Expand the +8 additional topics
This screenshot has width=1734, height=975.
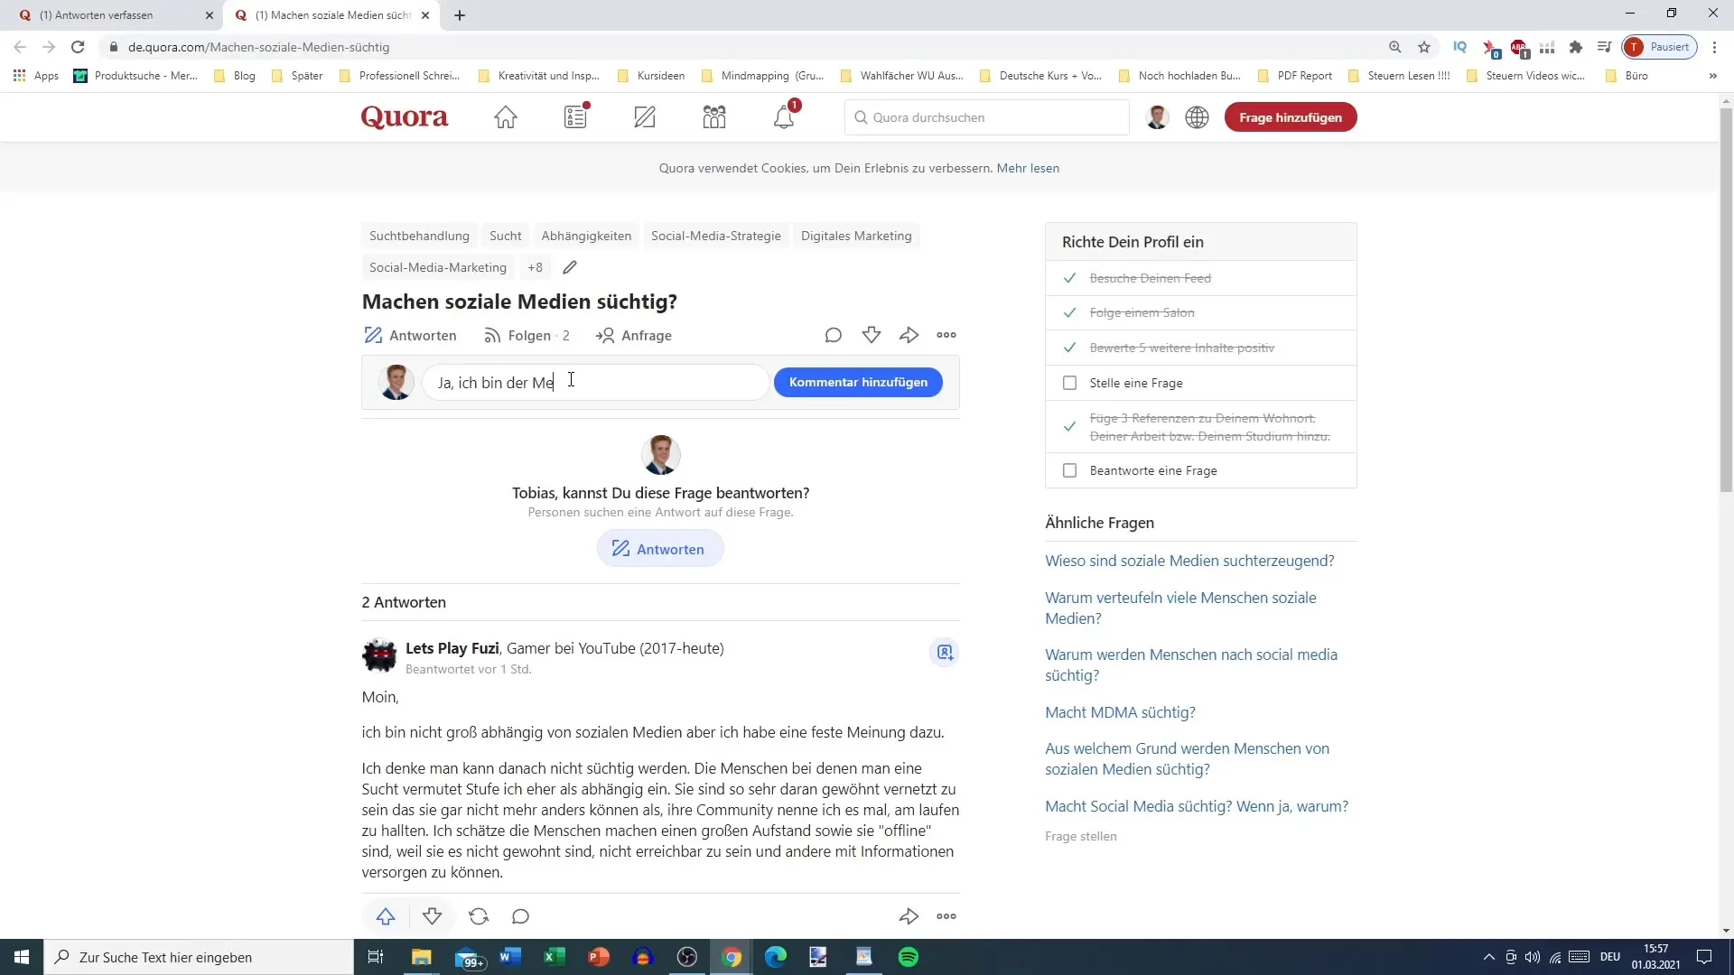(x=536, y=267)
